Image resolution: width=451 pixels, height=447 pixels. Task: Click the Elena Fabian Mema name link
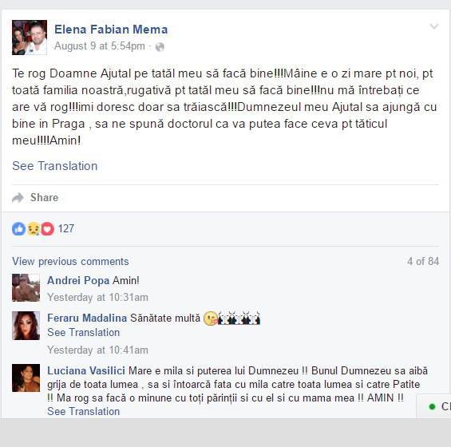[x=111, y=30]
